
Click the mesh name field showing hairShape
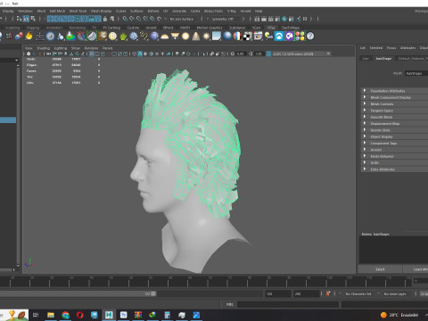click(x=416, y=73)
